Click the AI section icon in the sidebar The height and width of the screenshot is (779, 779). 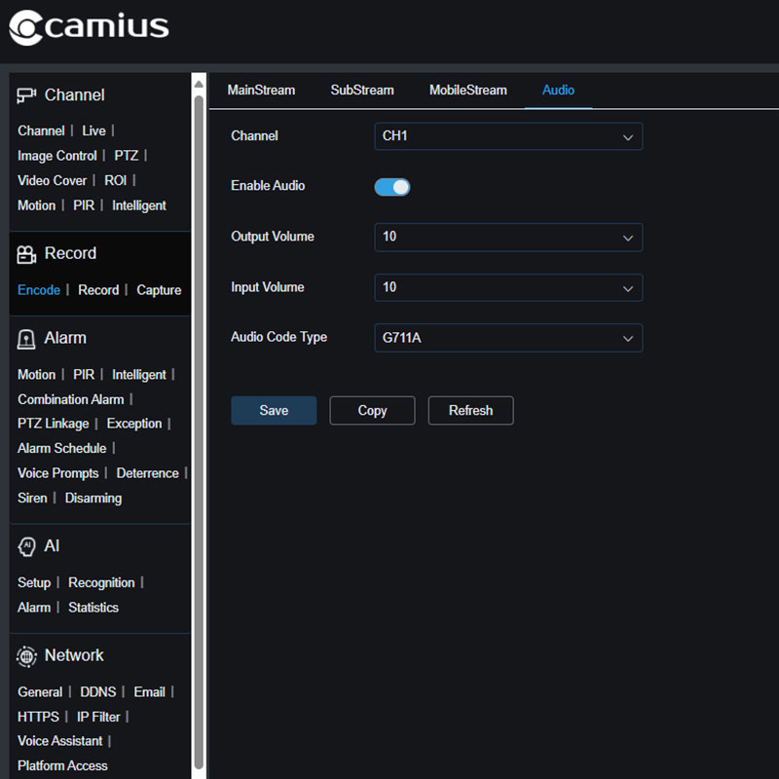[25, 546]
